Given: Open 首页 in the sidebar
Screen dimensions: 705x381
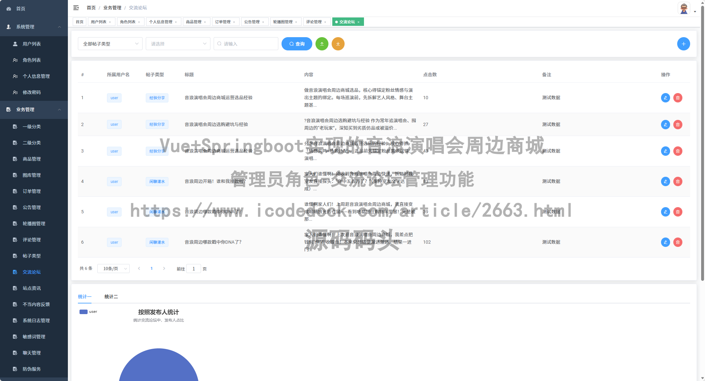Looking at the screenshot, I should (x=34, y=9).
